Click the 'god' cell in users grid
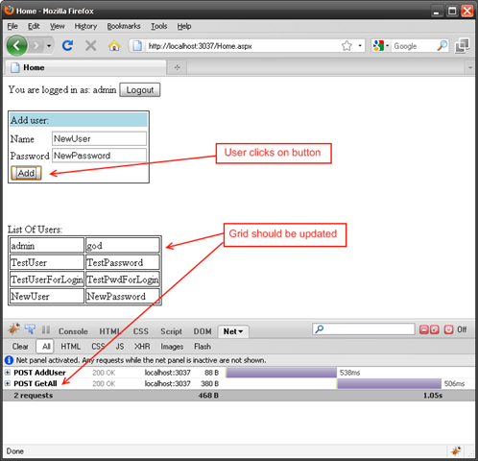 (123, 246)
